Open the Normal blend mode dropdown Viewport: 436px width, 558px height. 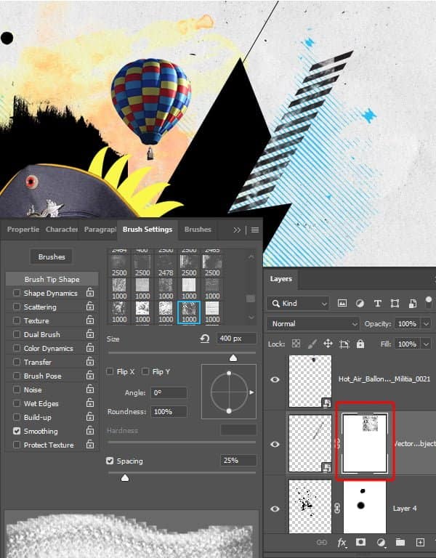(312, 323)
